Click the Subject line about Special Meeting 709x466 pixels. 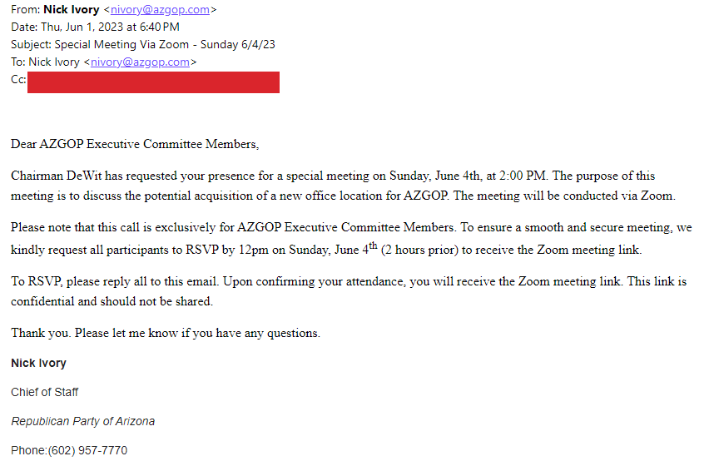(143, 44)
